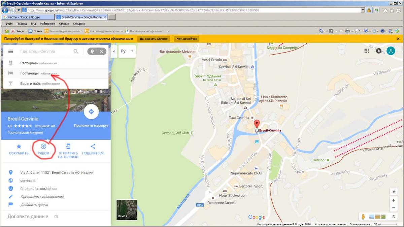Open the Файл menu

tap(9, 24)
